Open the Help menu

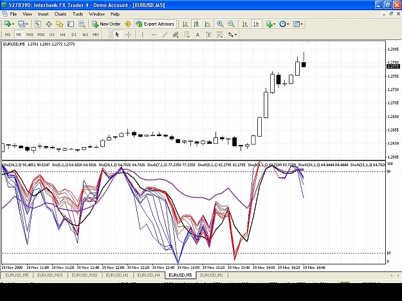115,14
